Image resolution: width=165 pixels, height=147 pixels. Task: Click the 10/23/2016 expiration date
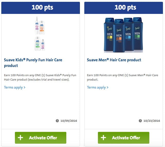click(x=152, y=121)
